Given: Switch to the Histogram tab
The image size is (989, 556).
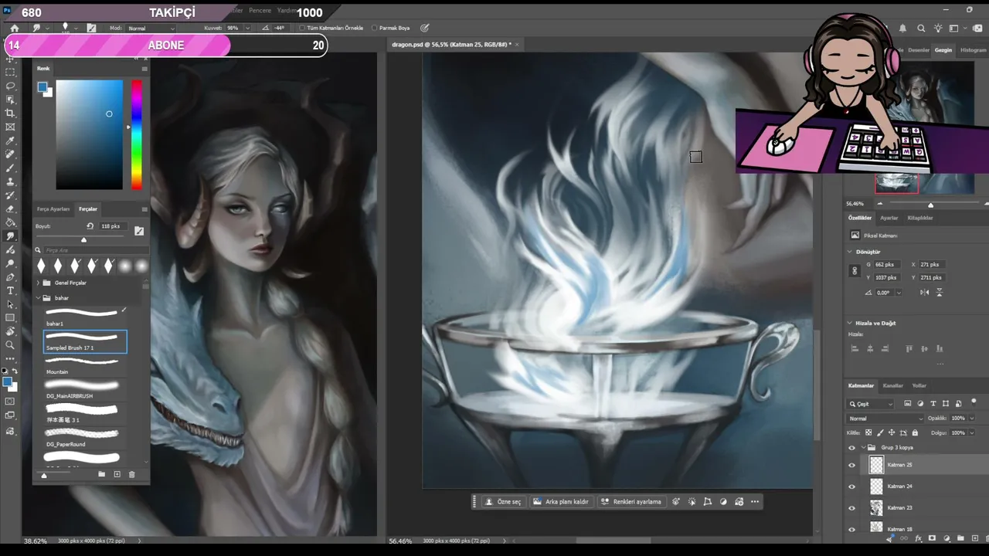Looking at the screenshot, I should coord(973,50).
